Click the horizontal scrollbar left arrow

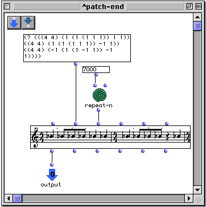pos(9,198)
